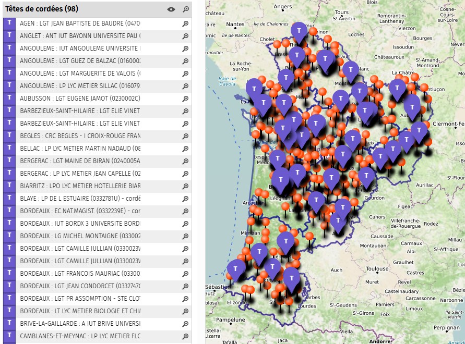Image resolution: width=465 pixels, height=344 pixels.
Task: Zoom to AGEN LGT Jean Baptiste de Baudre
Action: point(185,24)
